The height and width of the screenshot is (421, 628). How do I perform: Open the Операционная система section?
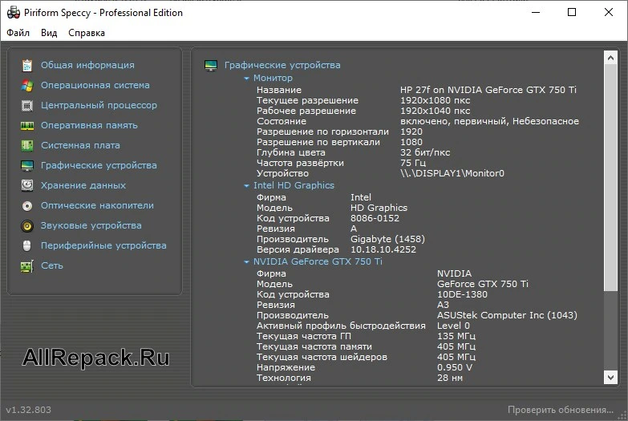(95, 85)
